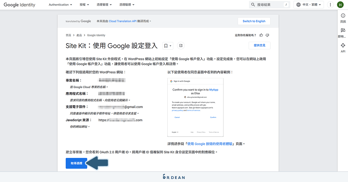Open the 中文 – 繁體 language selector
Screen dimensions: 348x182
click(308, 5)
